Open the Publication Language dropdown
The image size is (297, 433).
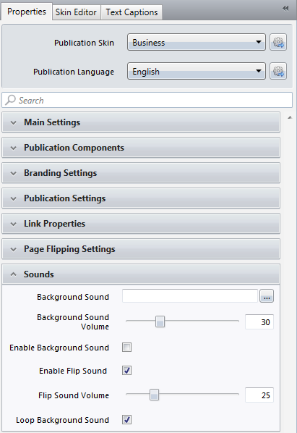tap(197, 71)
